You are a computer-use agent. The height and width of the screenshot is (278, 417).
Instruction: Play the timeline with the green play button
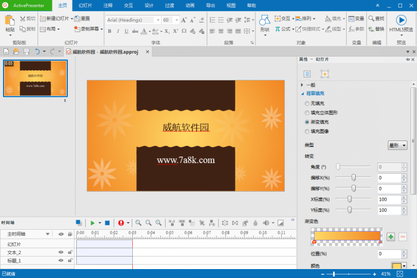tap(92, 223)
